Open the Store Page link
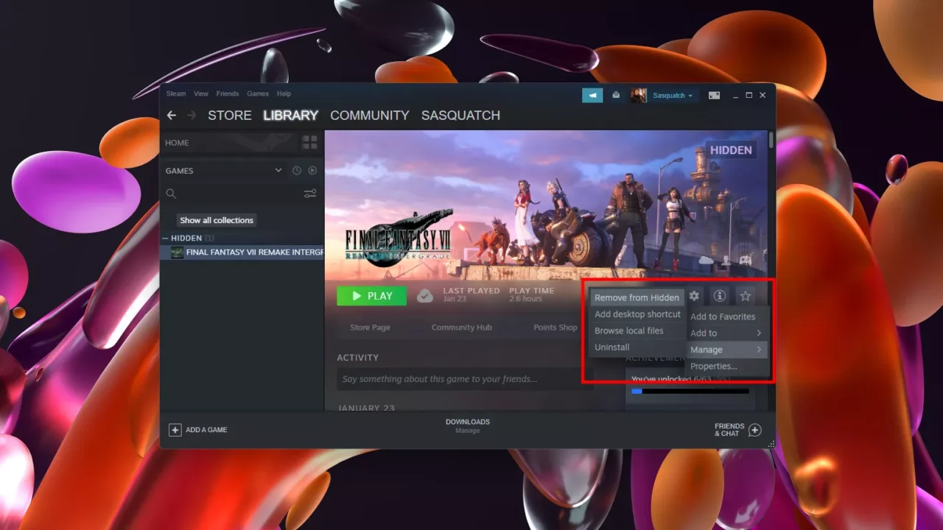The image size is (943, 530). pos(370,328)
